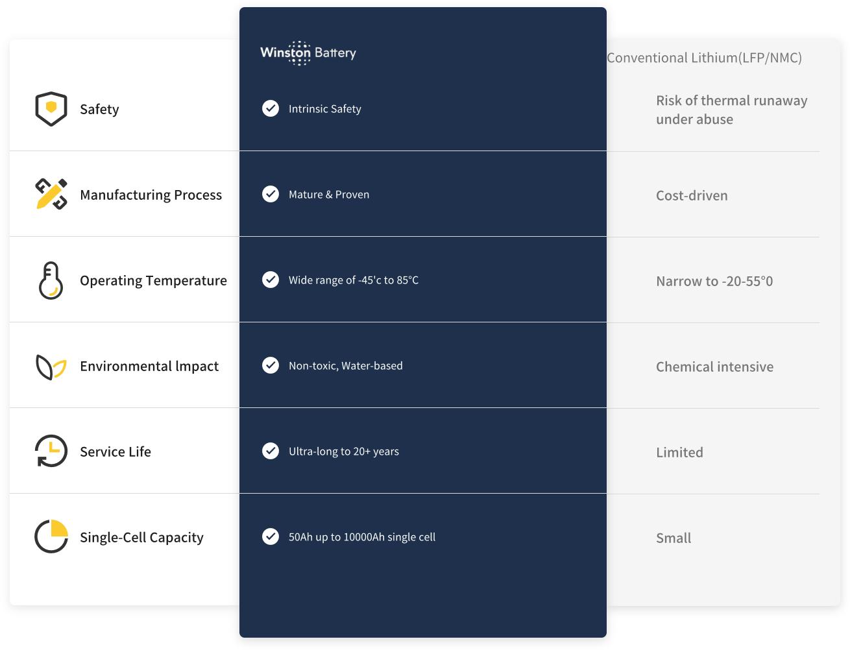Viewport: 850px width, 650px height.
Task: Select the Single-Cell Capacity row label
Action: (141, 537)
